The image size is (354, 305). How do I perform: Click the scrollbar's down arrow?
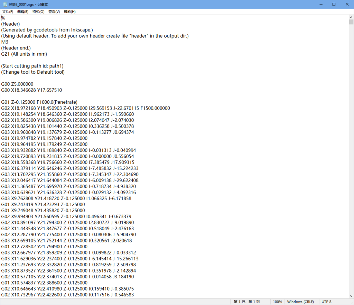(x=351, y=295)
